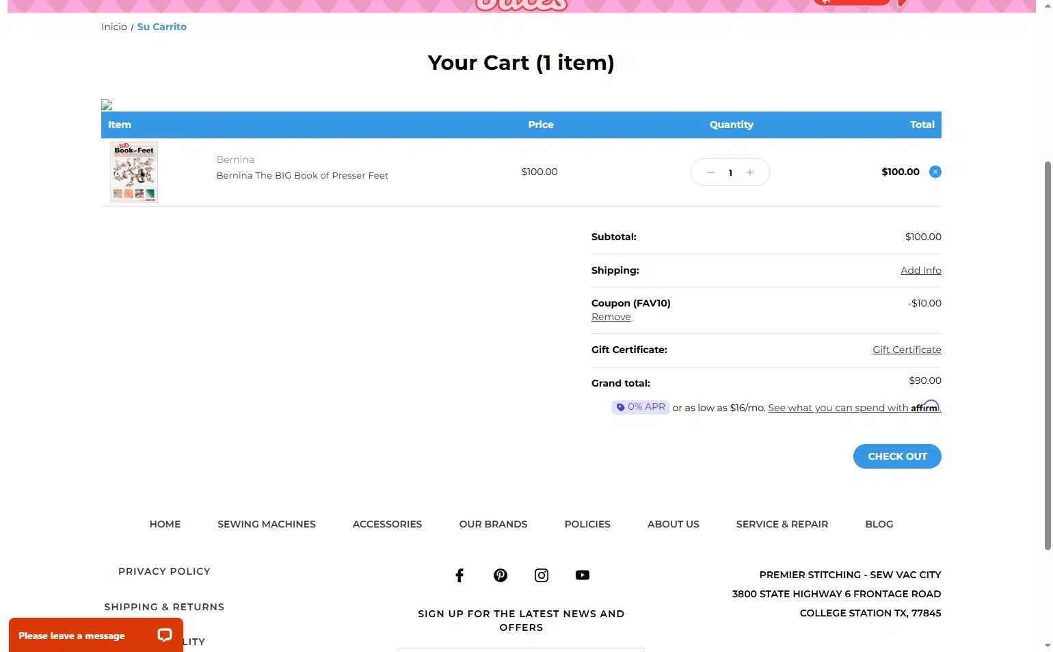Click the broken image placeholder above table
Screen dimensions: 1053x652
click(x=107, y=105)
